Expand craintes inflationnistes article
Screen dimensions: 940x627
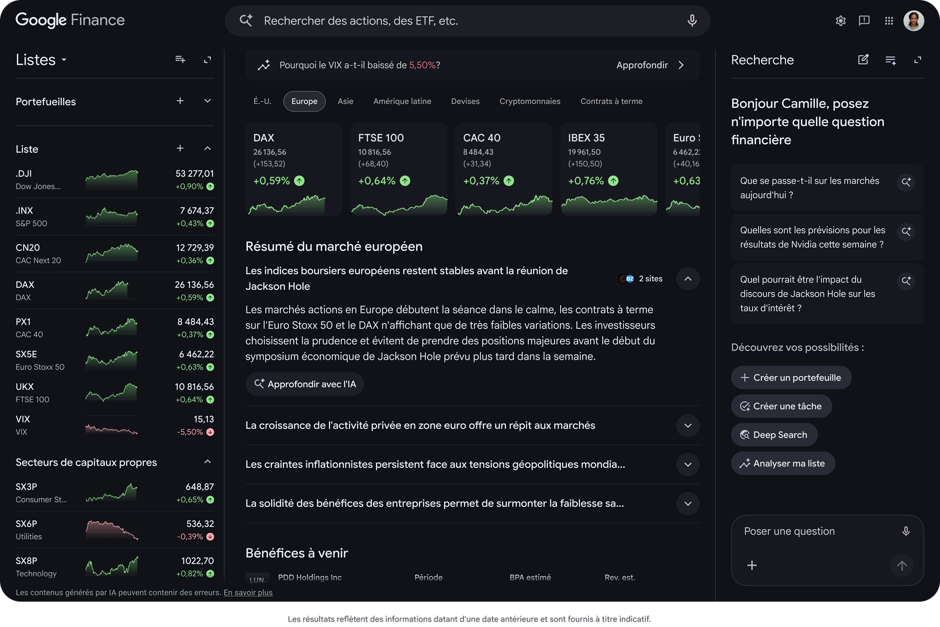pyautogui.click(x=688, y=464)
